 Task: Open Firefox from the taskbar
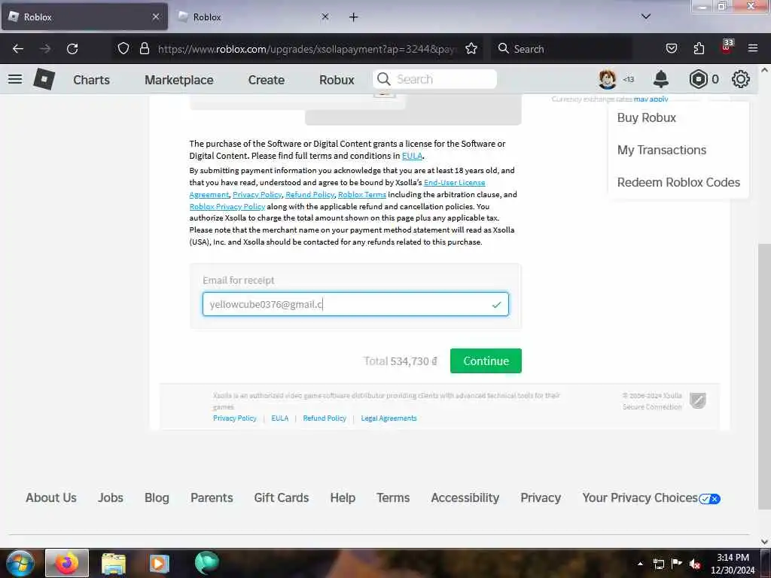[67, 563]
